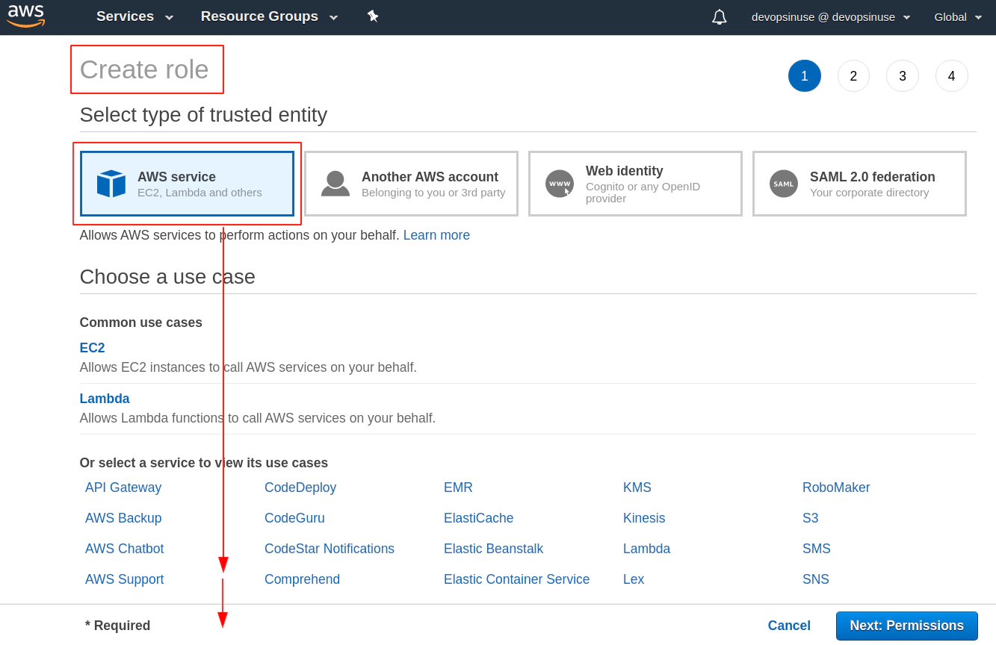The height and width of the screenshot is (645, 996).
Task: Expand the Resource Groups dropdown
Action: pyautogui.click(x=269, y=16)
